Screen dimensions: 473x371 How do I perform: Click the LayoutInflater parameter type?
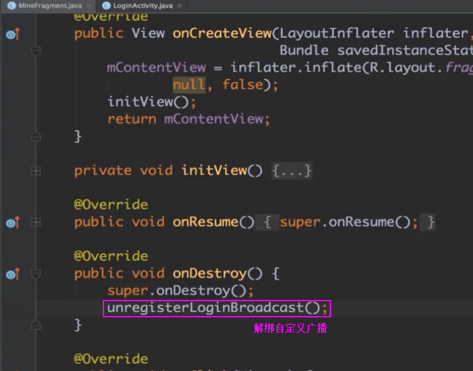point(337,33)
